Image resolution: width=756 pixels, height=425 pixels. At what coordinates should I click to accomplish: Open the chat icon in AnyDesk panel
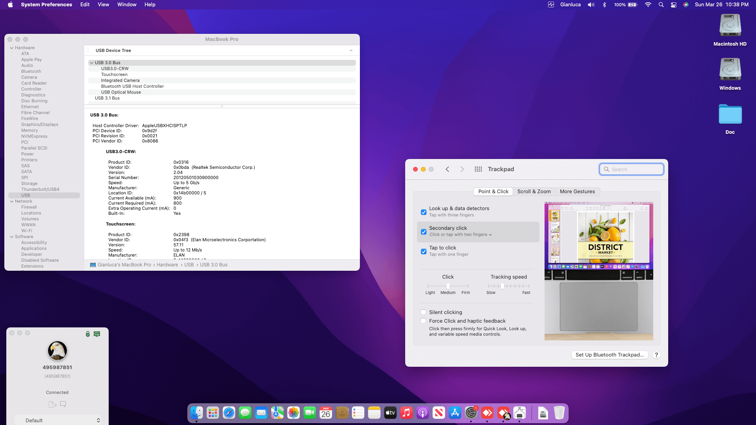tap(63, 404)
